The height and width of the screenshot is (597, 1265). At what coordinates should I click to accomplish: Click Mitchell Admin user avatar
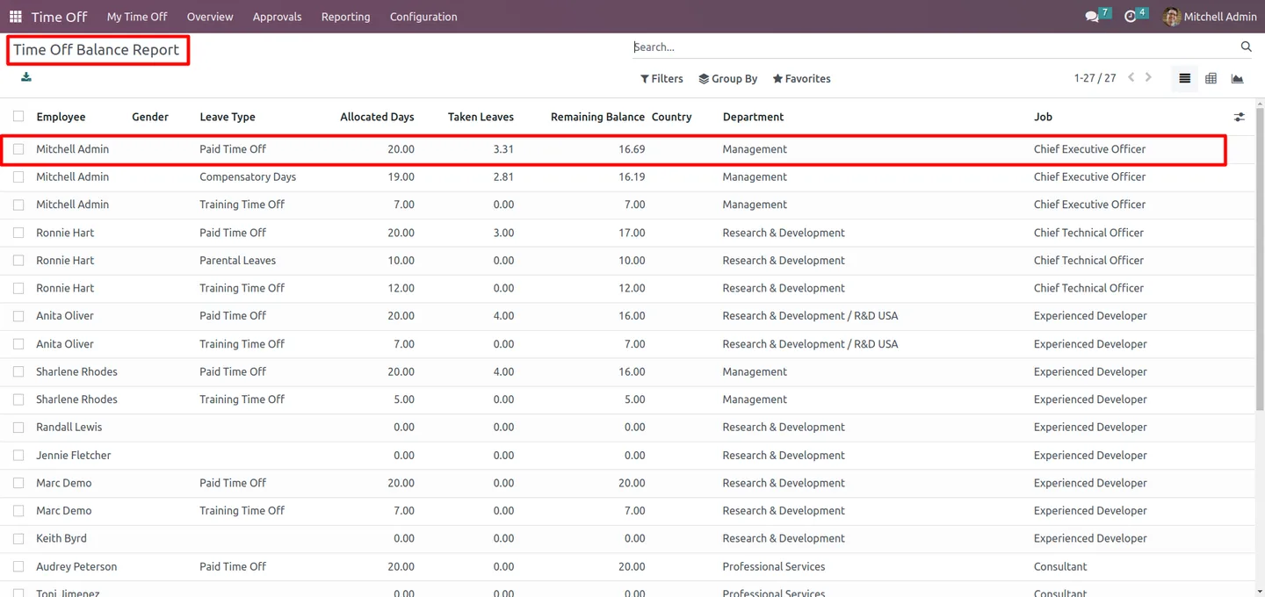point(1172,17)
